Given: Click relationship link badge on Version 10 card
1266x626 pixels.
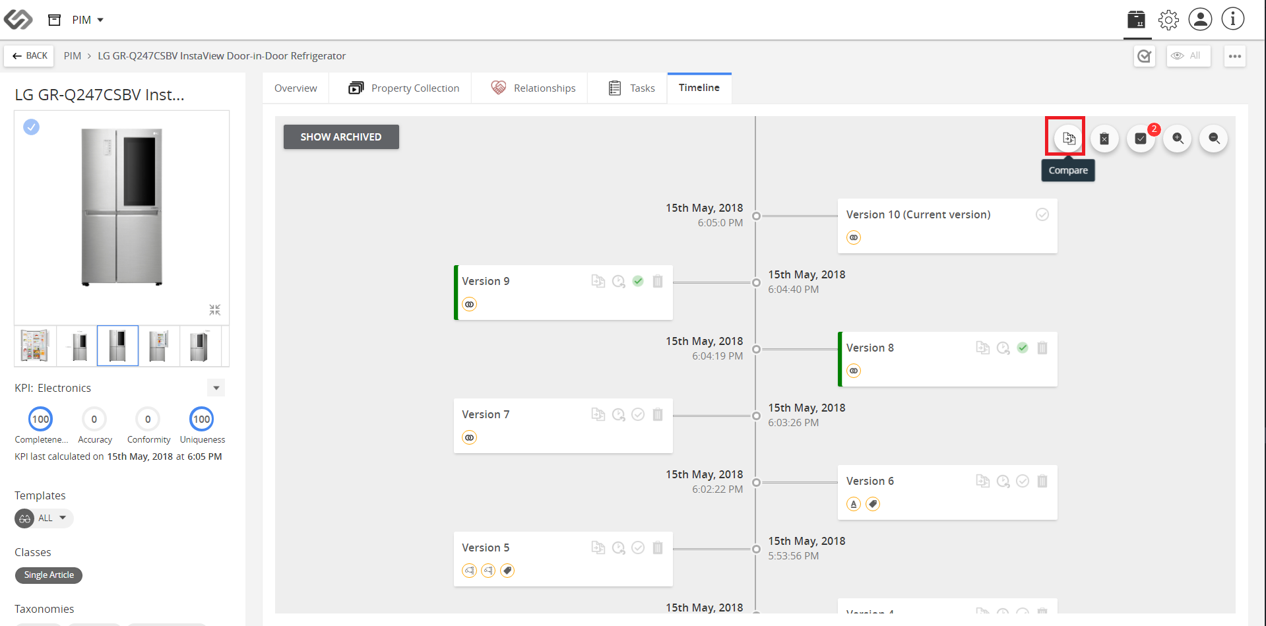Looking at the screenshot, I should (x=854, y=237).
